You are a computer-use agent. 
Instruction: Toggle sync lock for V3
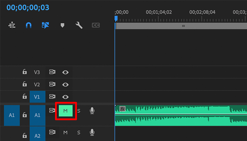pos(52,72)
